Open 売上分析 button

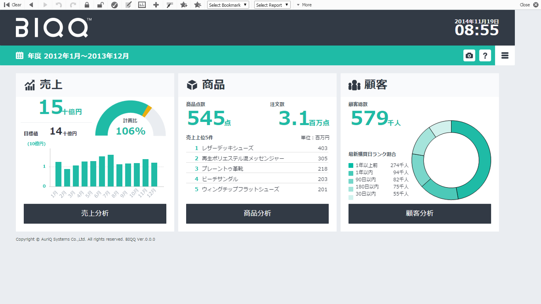coord(95,214)
